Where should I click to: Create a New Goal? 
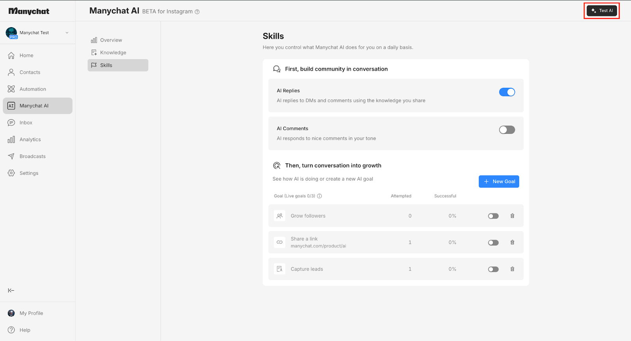[498, 182]
